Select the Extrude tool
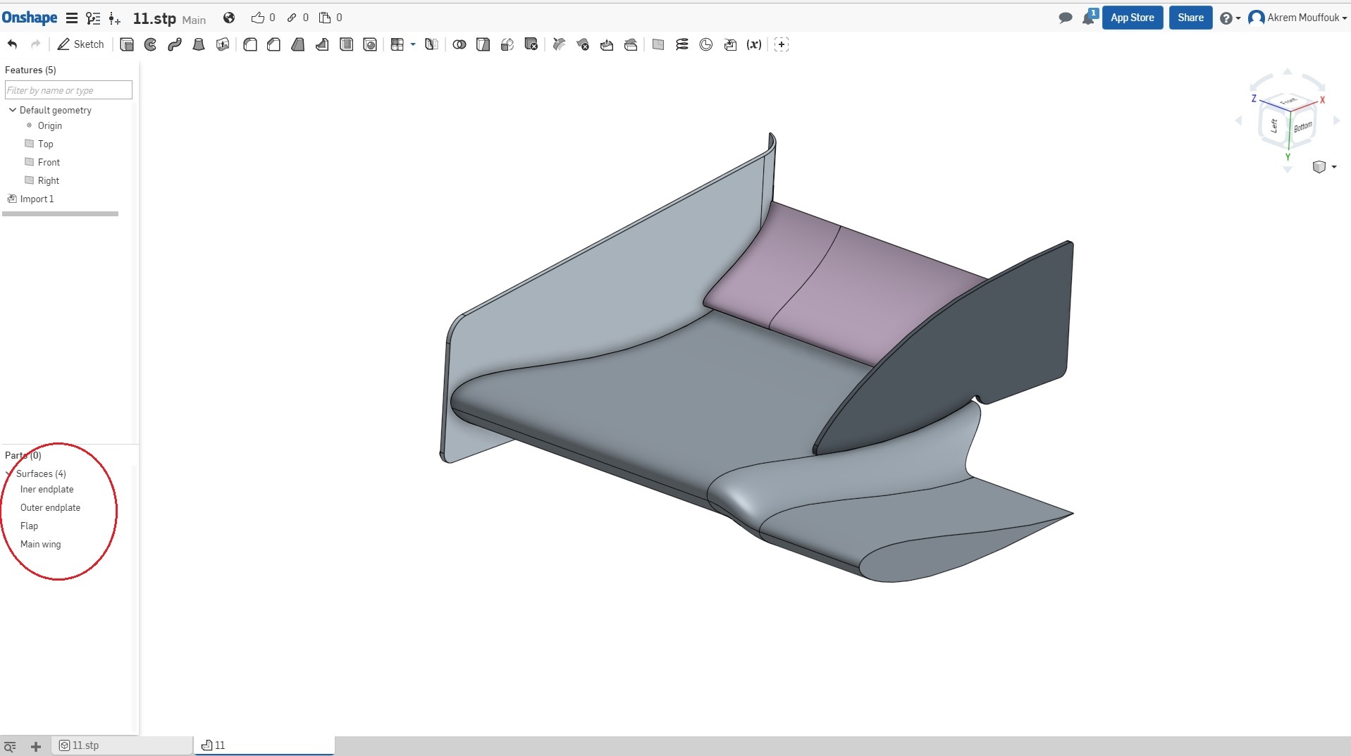The height and width of the screenshot is (756, 1351). pos(127,44)
